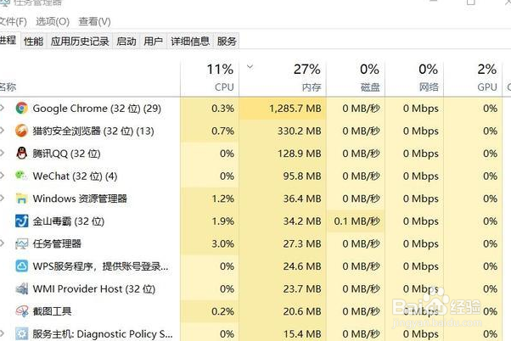Expand the 腾讯QQ process group

click(x=3, y=154)
